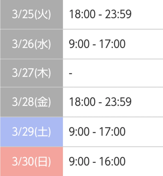Click the 土 weekday label on 3/29

[x=42, y=132]
